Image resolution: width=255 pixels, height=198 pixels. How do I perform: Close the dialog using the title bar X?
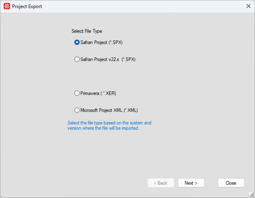[248, 6]
